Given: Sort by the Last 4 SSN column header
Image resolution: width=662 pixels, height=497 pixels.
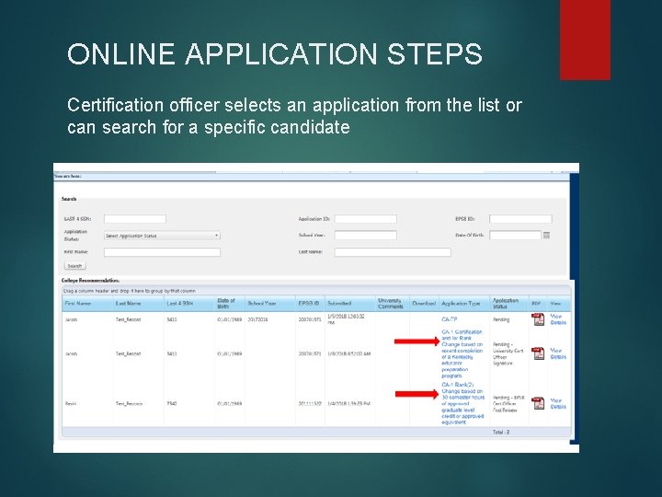Looking at the screenshot, I should click(x=189, y=304).
